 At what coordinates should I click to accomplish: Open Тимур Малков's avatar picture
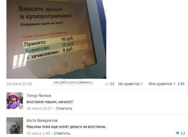tap(15, 101)
